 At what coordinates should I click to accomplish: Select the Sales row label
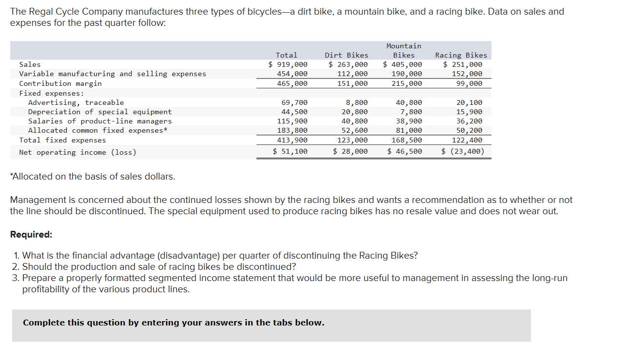click(x=30, y=64)
